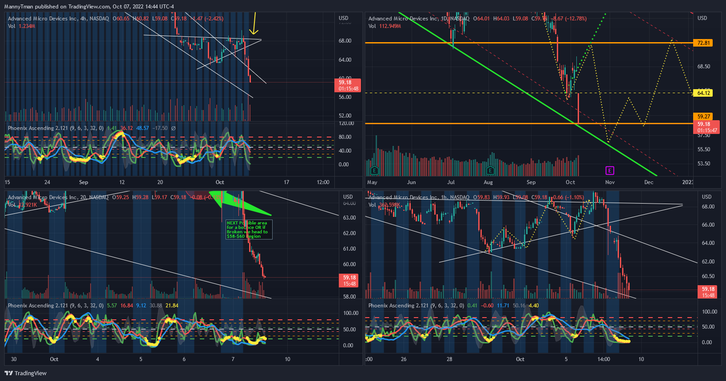Click the orange 59.27 price label

pos(703,117)
